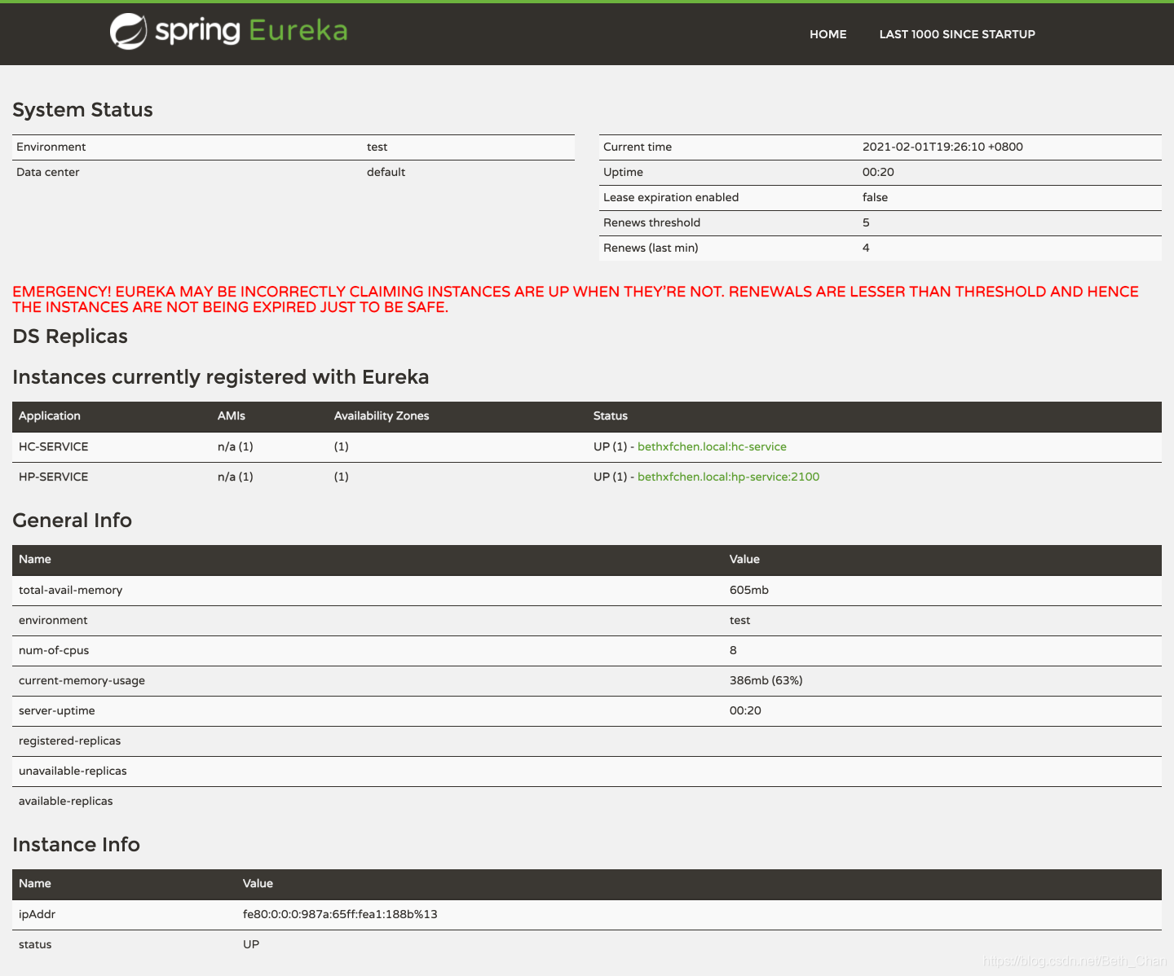Click the 'Current time' label
Image resolution: width=1174 pixels, height=976 pixels.
[638, 147]
